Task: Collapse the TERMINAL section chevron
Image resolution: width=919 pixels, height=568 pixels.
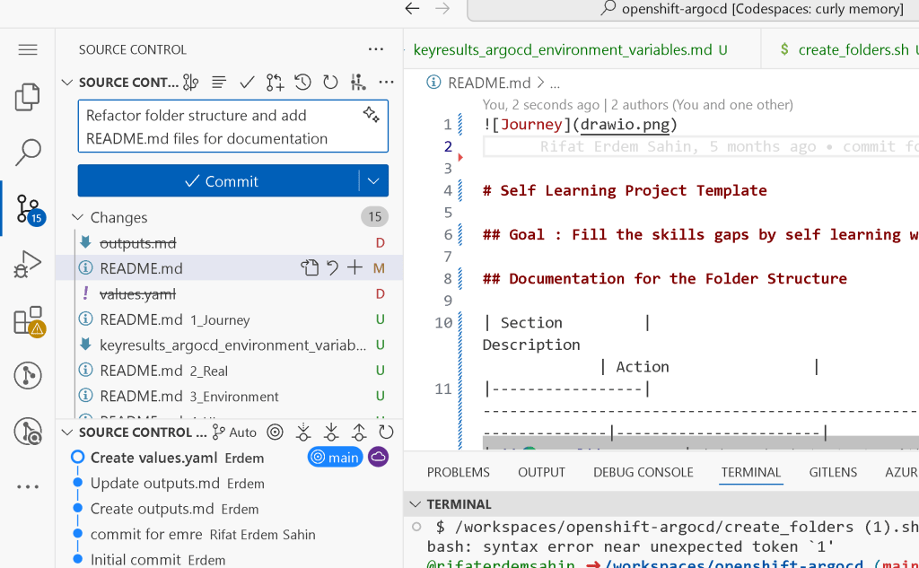Action: point(416,504)
